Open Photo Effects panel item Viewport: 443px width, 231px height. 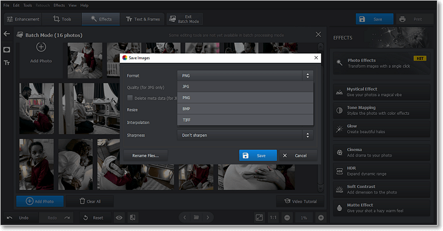pos(381,63)
